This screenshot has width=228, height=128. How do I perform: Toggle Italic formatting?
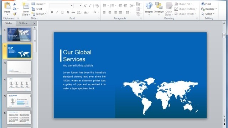coord(57,12)
